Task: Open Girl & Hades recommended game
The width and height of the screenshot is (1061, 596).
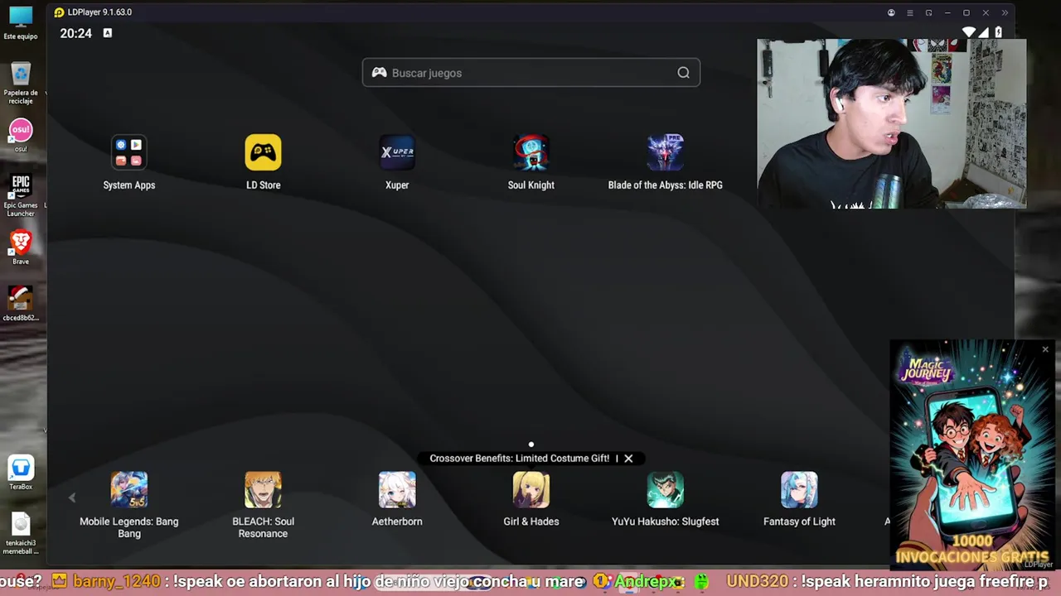Action: pos(531,490)
